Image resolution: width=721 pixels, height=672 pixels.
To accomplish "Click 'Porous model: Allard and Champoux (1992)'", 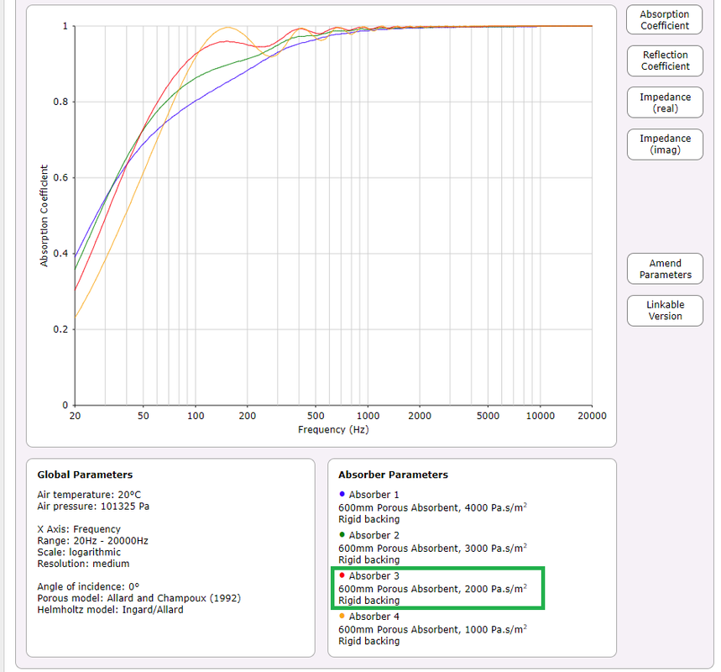I will pyautogui.click(x=138, y=598).
